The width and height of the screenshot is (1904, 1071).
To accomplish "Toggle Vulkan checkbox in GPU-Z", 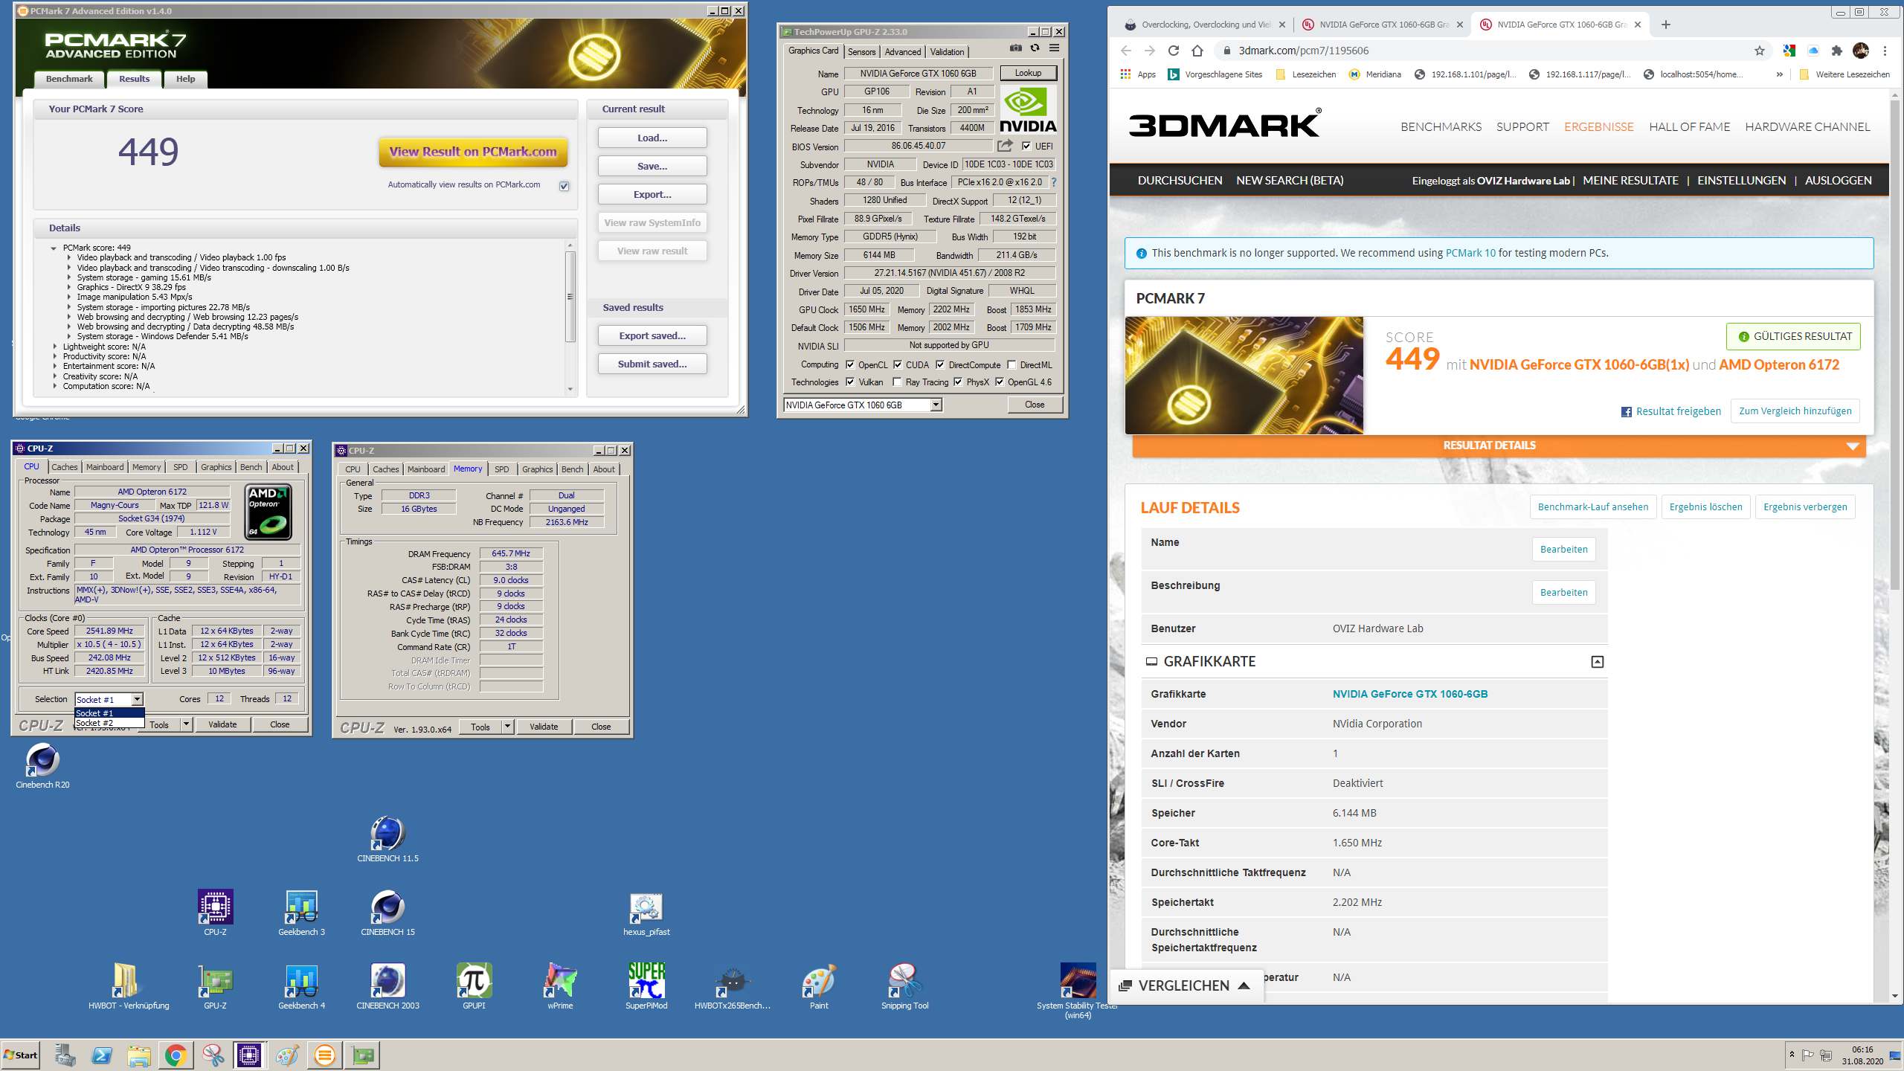I will pos(850,382).
